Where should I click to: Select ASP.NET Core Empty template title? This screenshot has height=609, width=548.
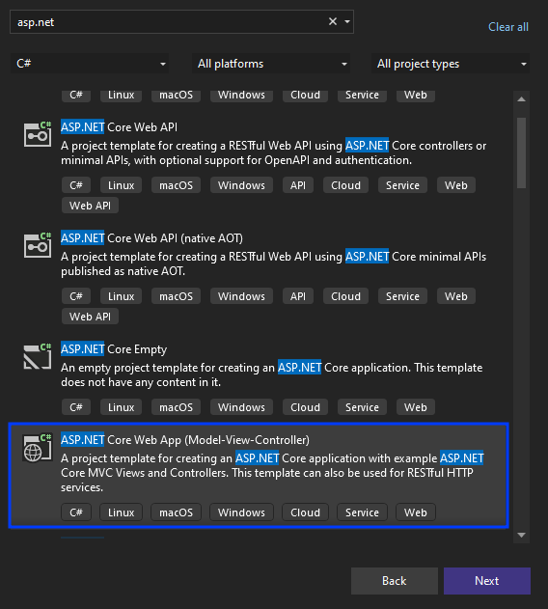[114, 349]
